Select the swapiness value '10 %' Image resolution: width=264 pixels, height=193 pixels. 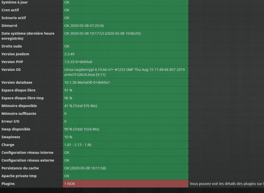click(68, 137)
